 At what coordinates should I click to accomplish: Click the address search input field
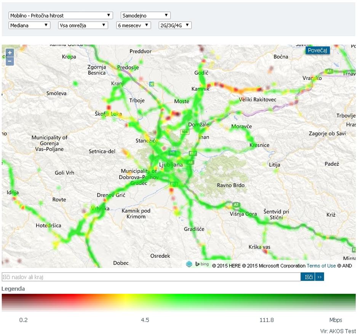[x=151, y=277]
